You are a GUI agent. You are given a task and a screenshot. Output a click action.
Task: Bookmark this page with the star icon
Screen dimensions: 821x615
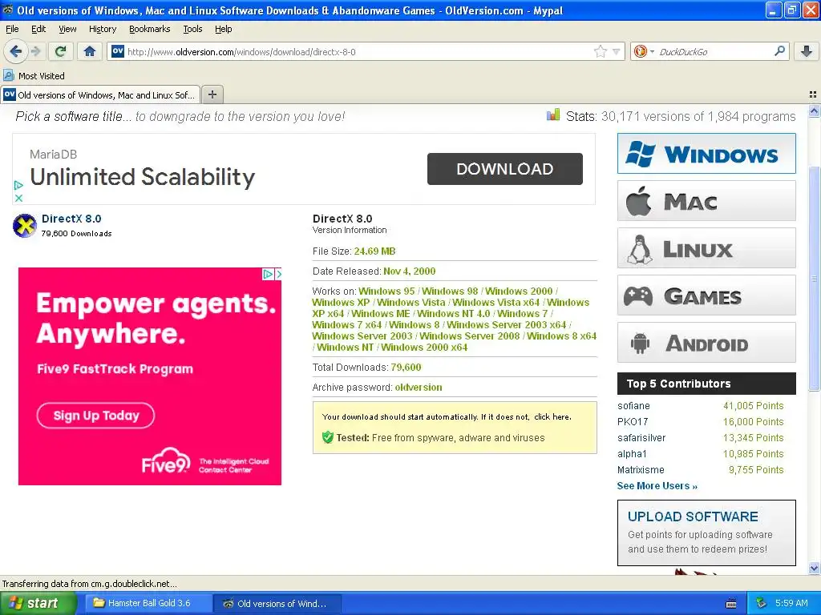tap(600, 51)
